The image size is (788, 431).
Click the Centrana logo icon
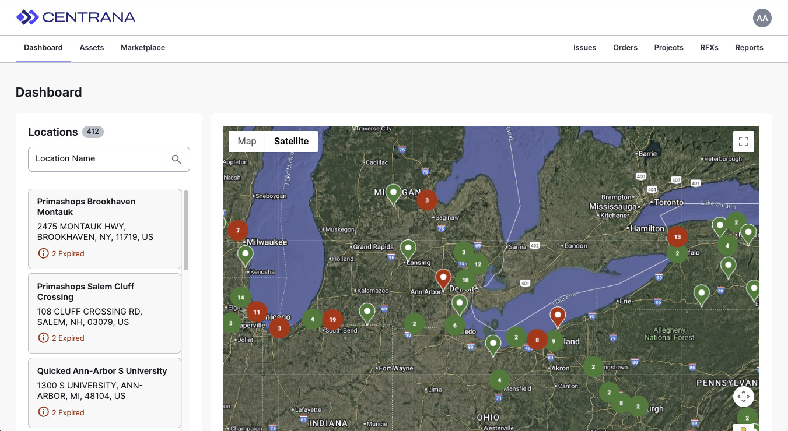coord(26,17)
